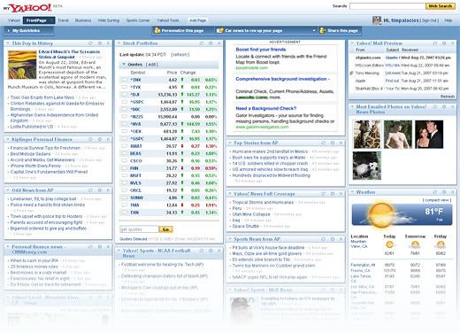Switch to the Business tab

coord(83,20)
